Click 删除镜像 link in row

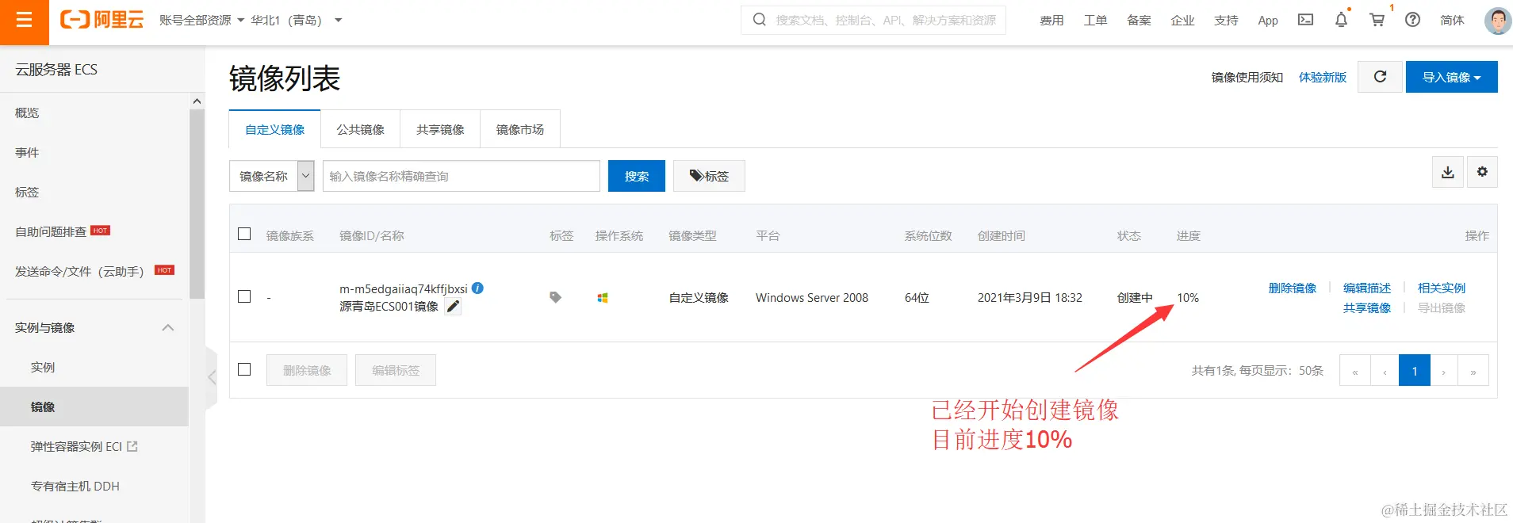pyautogui.click(x=1292, y=288)
